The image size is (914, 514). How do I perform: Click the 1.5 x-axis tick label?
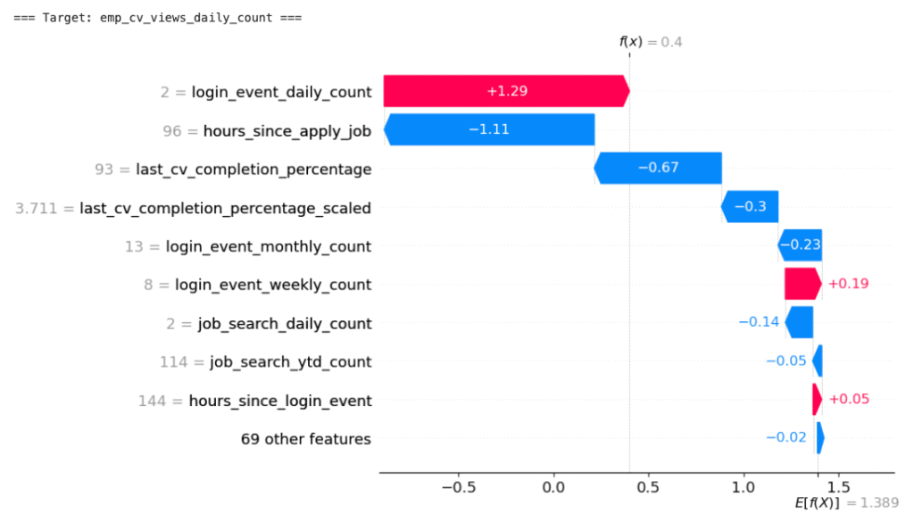(x=837, y=487)
